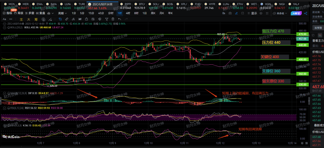Collapse the RSI(6,12,24) indicator expander

(x=5, y=108)
